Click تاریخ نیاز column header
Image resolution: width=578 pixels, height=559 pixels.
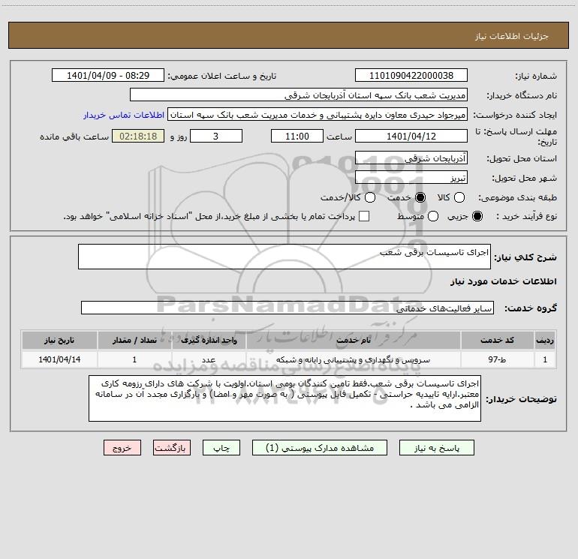[x=59, y=340]
